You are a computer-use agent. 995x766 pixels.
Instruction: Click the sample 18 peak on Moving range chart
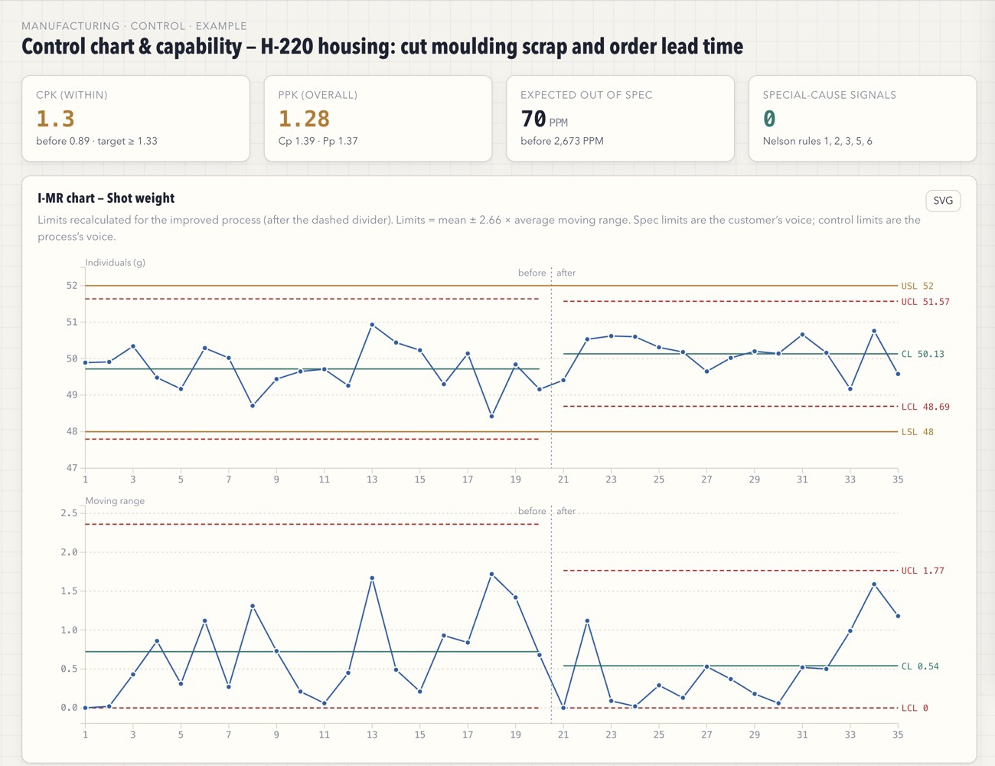(x=491, y=574)
